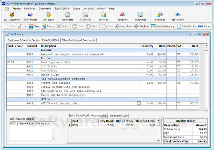Click the Estimates toolbar icon
The width and height of the screenshot is (214, 150).
pyautogui.click(x=85, y=17)
